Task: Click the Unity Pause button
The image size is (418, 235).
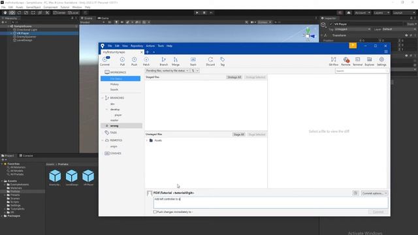Action: 204,12
